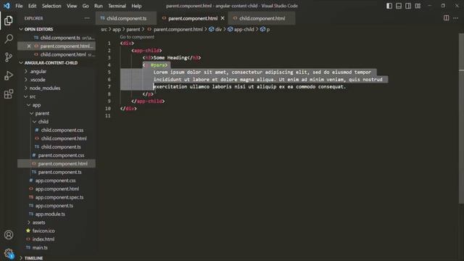This screenshot has height=261, width=464.
Task: Open the Go menu
Action: point(86,6)
